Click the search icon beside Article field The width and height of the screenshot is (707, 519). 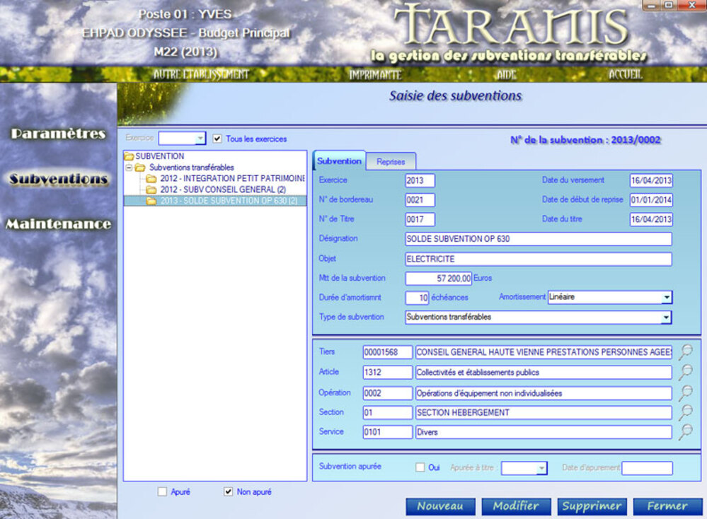(x=684, y=372)
